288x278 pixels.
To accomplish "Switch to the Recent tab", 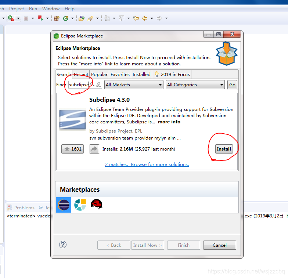I will tap(81, 74).
